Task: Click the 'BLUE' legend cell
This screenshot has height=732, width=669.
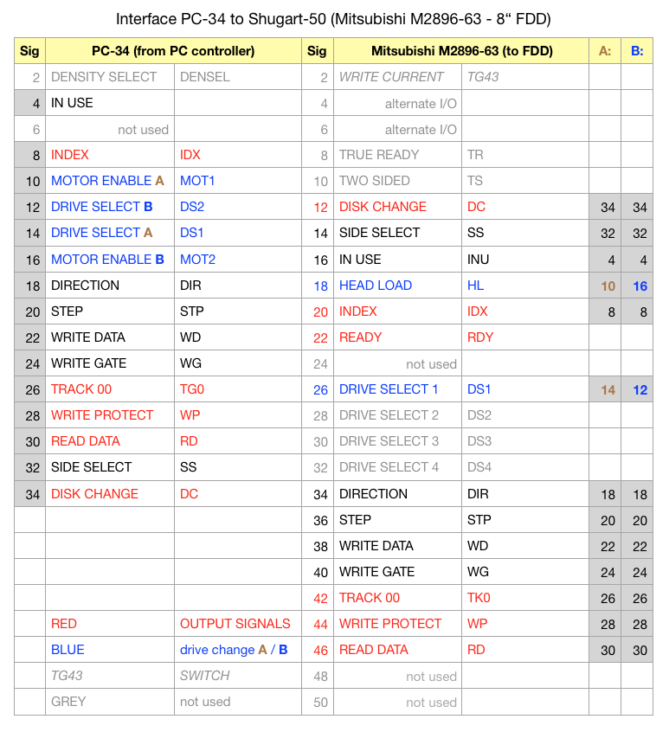Action: click(110, 650)
